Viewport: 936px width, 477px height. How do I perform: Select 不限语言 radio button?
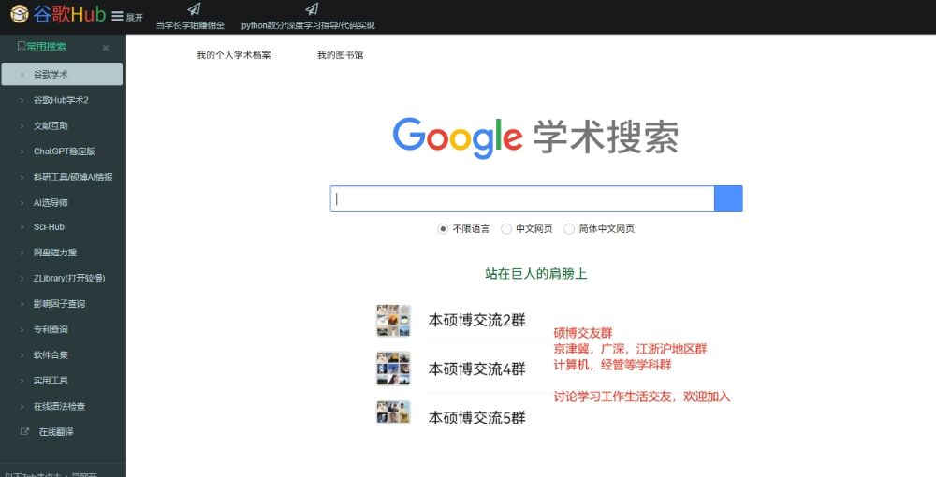pyautogui.click(x=443, y=229)
